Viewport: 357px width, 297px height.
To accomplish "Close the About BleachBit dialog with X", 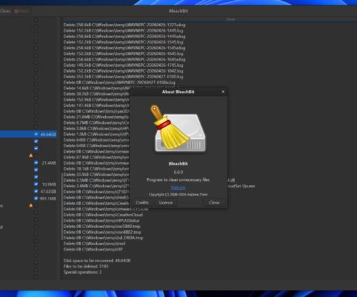I will coord(223,92).
